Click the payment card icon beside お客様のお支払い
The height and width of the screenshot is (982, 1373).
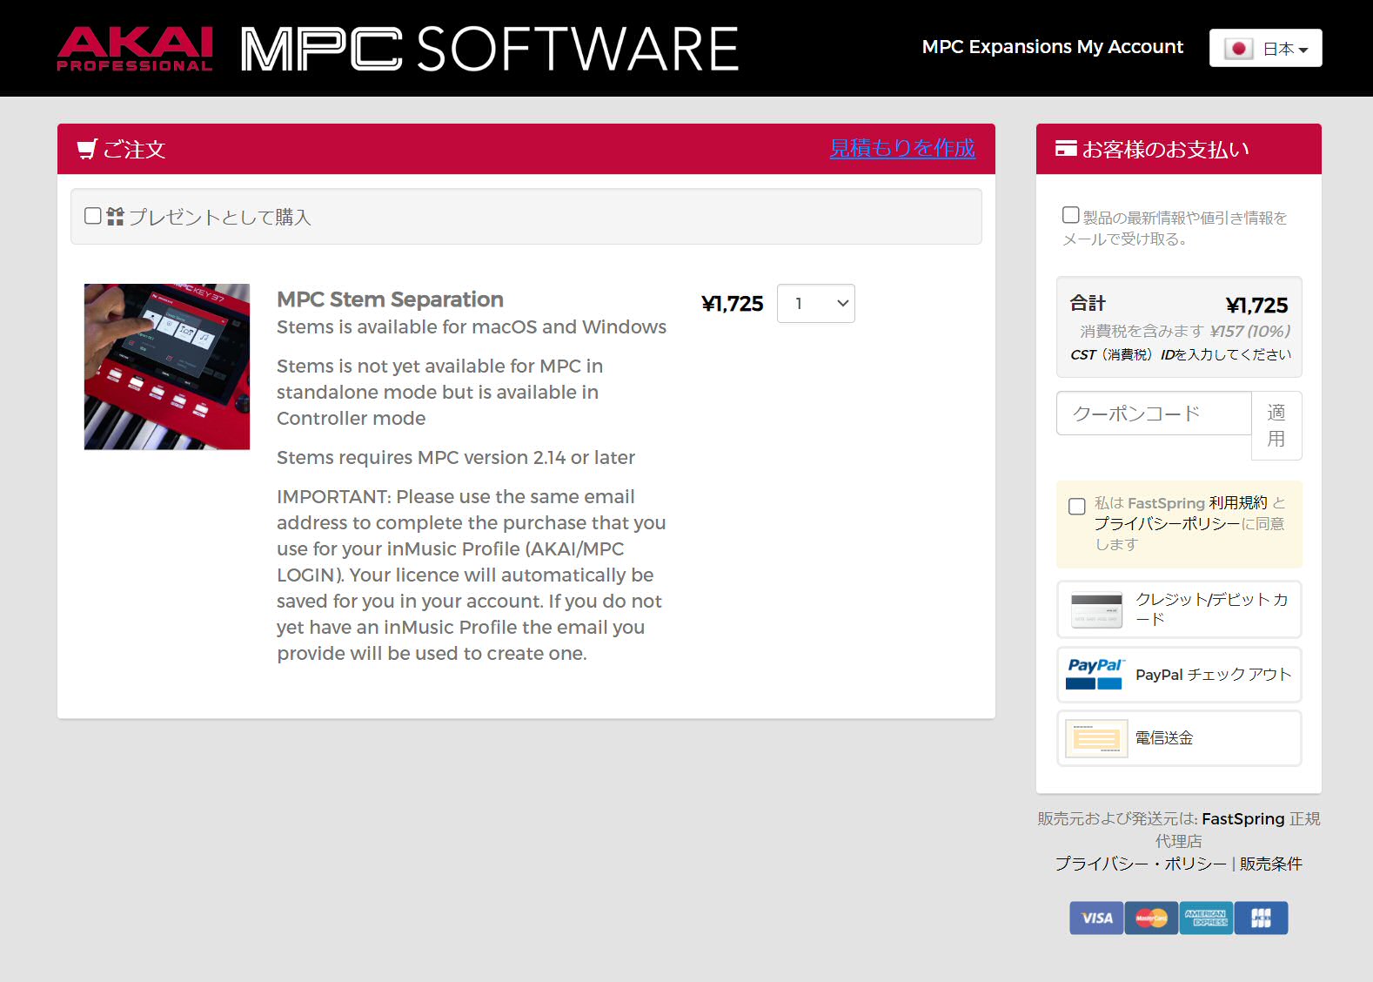[x=1066, y=149]
